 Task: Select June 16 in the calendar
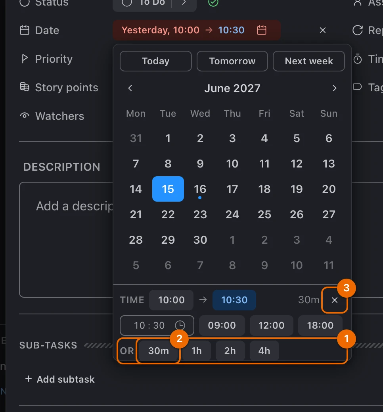(200, 189)
